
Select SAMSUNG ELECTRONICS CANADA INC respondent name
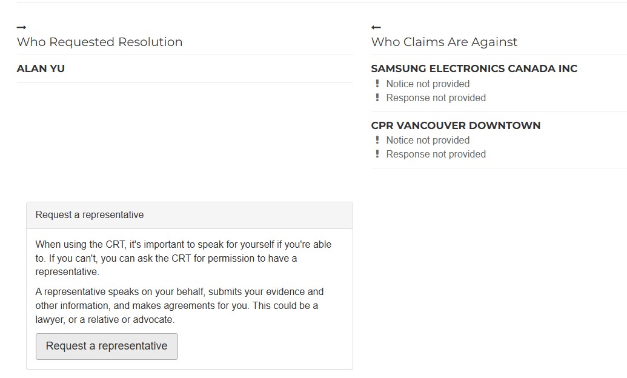[x=474, y=68]
